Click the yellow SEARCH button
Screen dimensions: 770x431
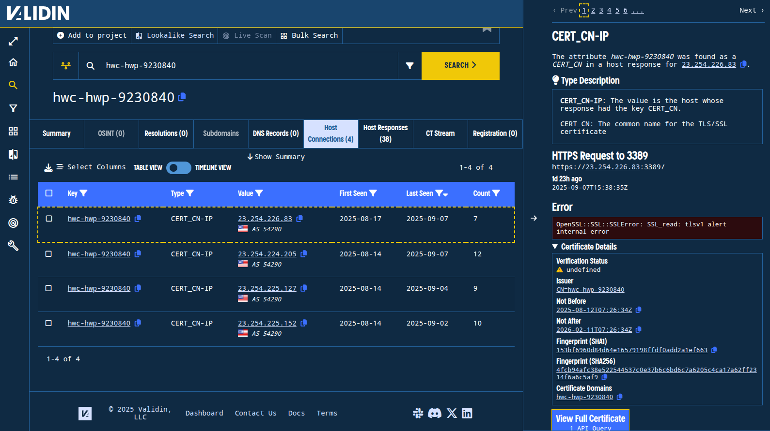coord(460,65)
